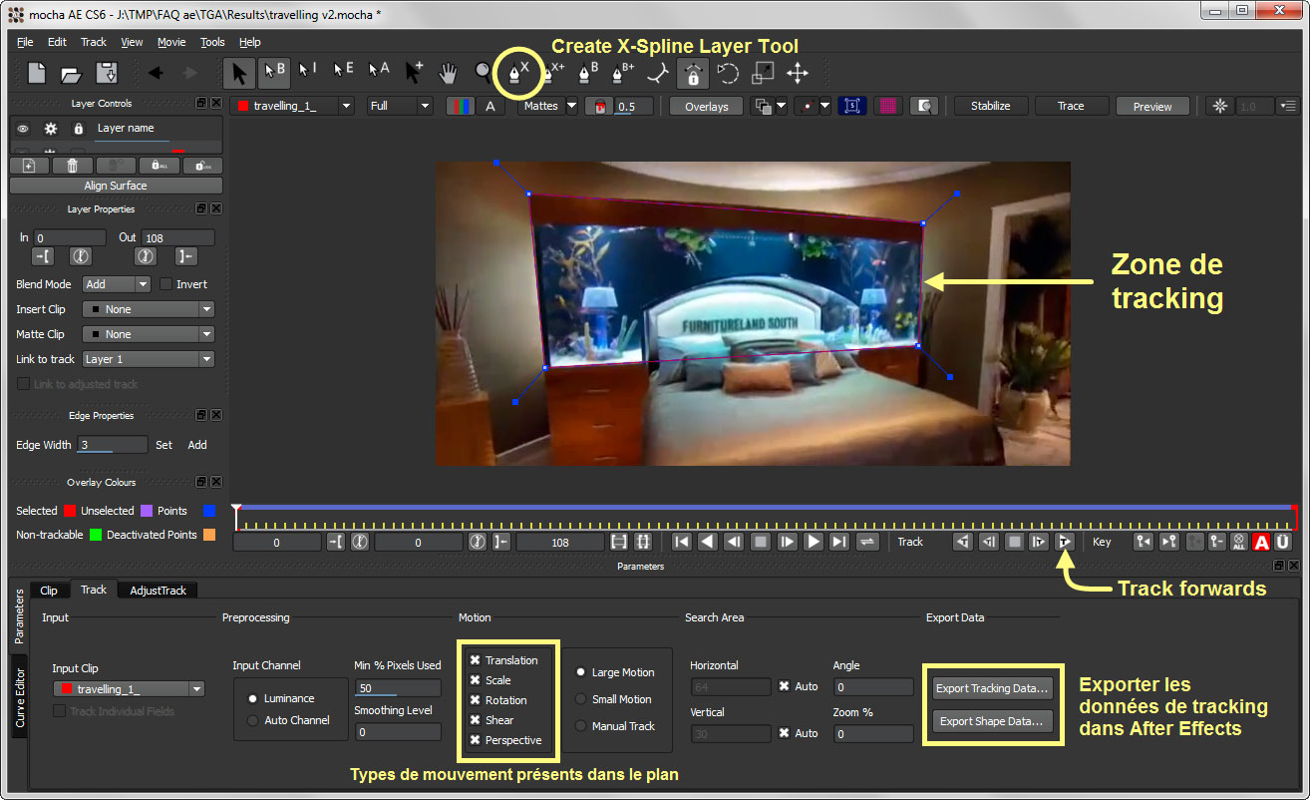1310x800 pixels.
Task: Open the Mattes dropdown arrow
Action: tap(572, 106)
